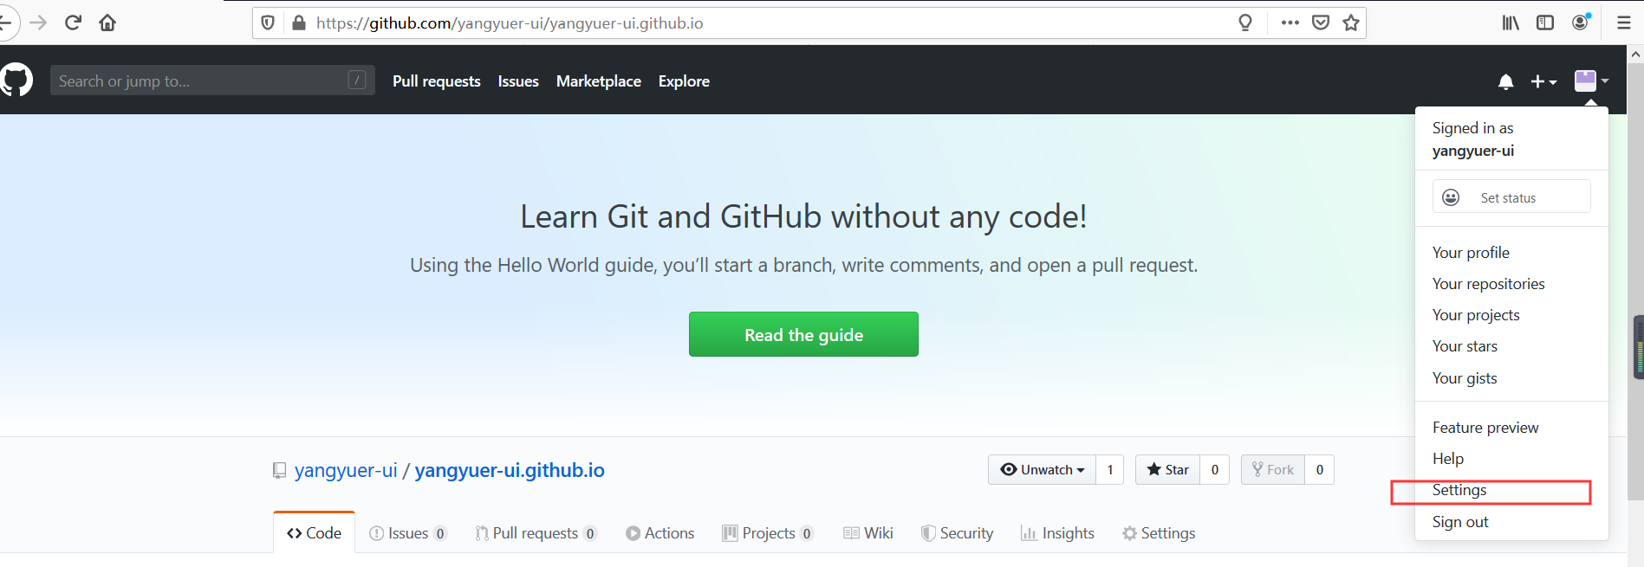
Task: Go to Marketplace
Action: pyautogui.click(x=599, y=81)
